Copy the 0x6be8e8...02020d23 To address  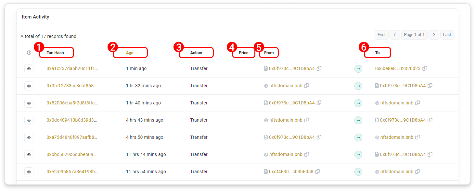[425, 68]
